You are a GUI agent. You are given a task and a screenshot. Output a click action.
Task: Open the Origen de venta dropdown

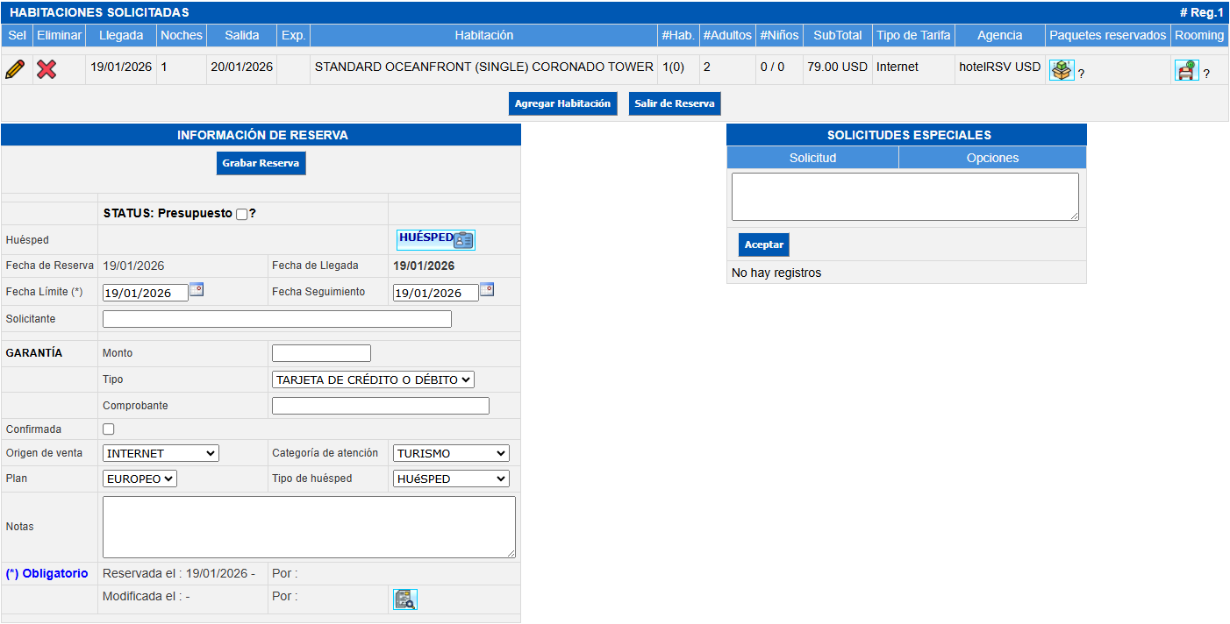[x=161, y=453]
